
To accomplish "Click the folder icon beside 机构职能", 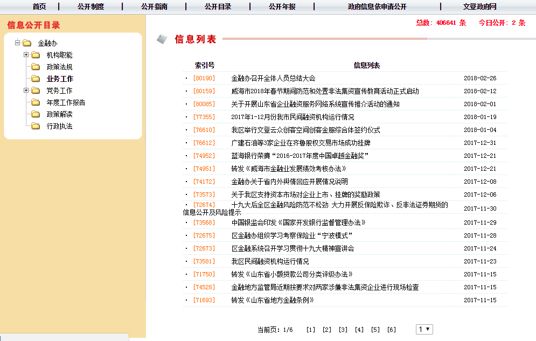I will [x=36, y=54].
